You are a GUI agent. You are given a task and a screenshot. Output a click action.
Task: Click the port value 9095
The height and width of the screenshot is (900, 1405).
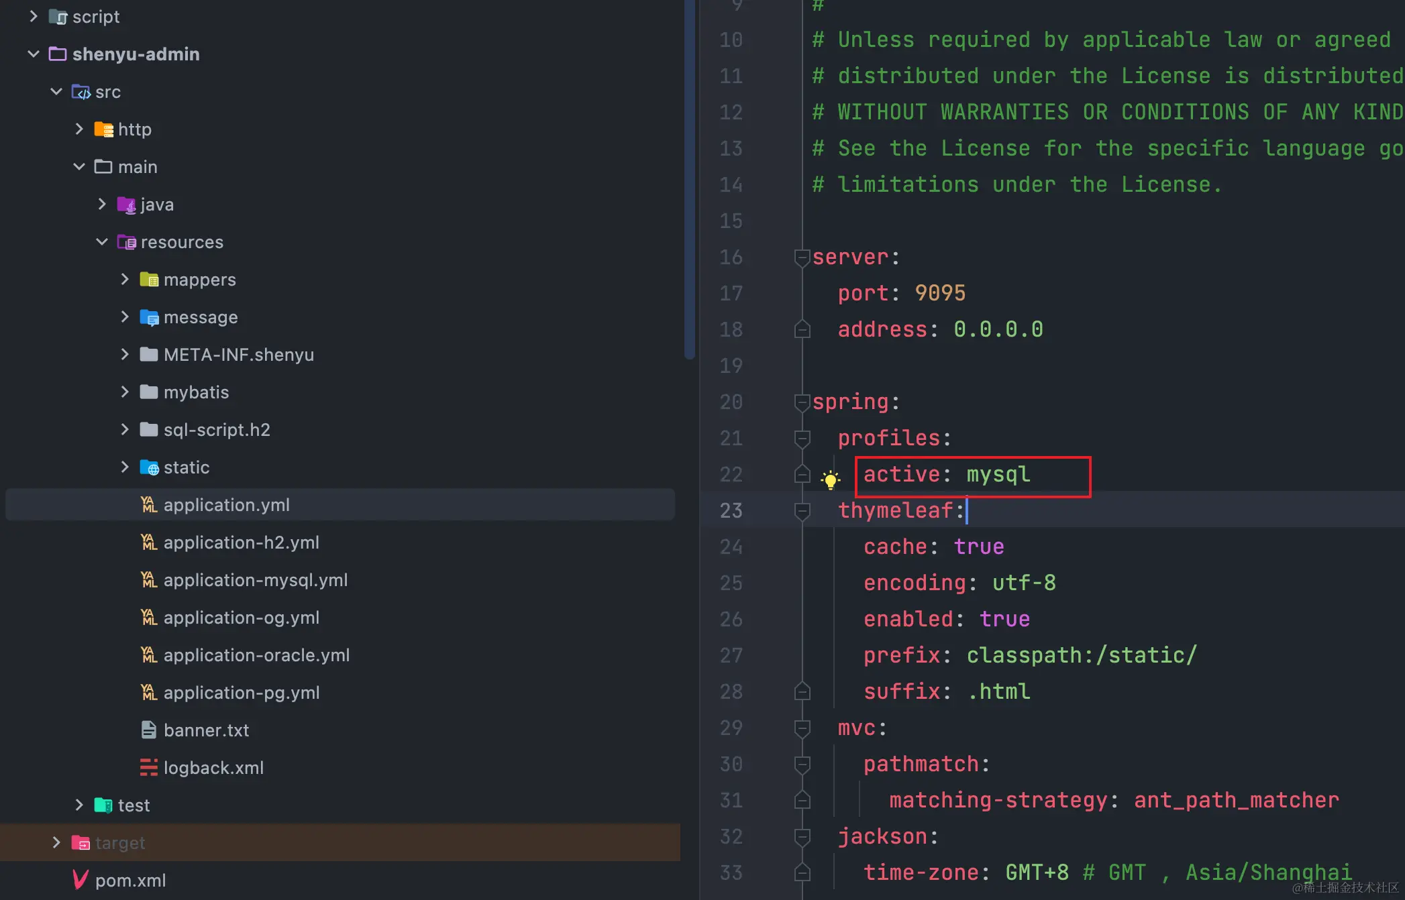(x=940, y=293)
